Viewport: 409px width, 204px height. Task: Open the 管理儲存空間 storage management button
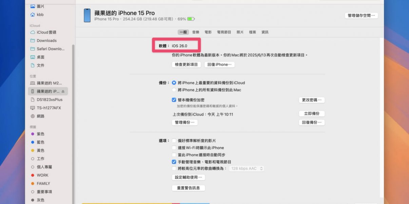(361, 16)
